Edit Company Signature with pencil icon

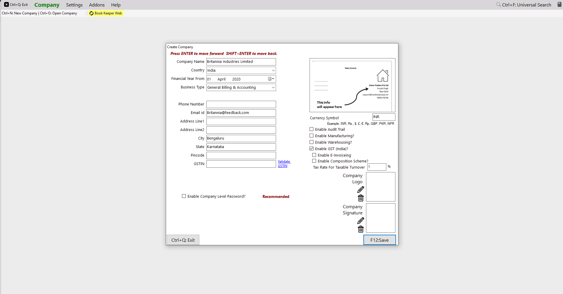pos(361,221)
